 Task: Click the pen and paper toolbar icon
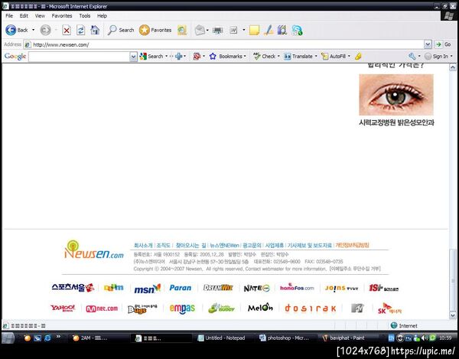269,30
